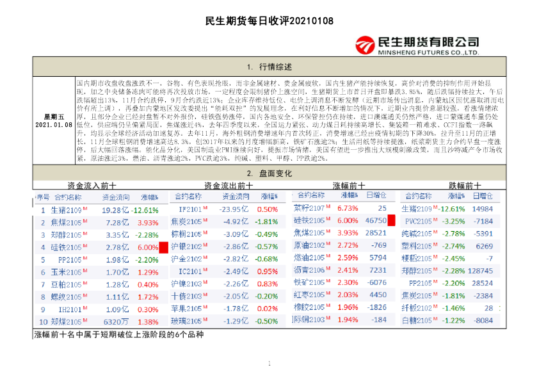This screenshot has width=539, height=381.
Task: Click the red color block beside 硅铁2105 gainer row
Action: coord(392,220)
